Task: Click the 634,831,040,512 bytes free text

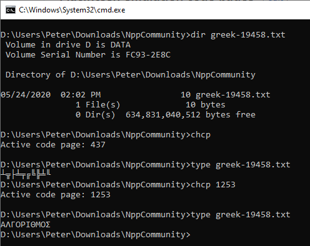Action: point(191,115)
